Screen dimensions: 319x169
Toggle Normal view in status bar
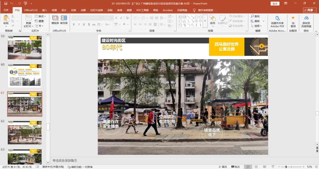click(x=248, y=167)
